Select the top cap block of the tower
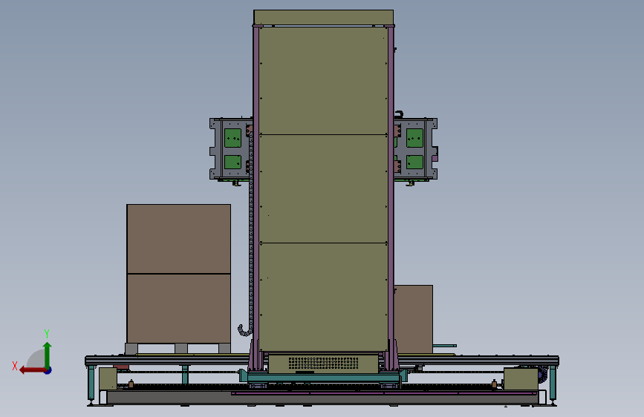 tap(324, 18)
